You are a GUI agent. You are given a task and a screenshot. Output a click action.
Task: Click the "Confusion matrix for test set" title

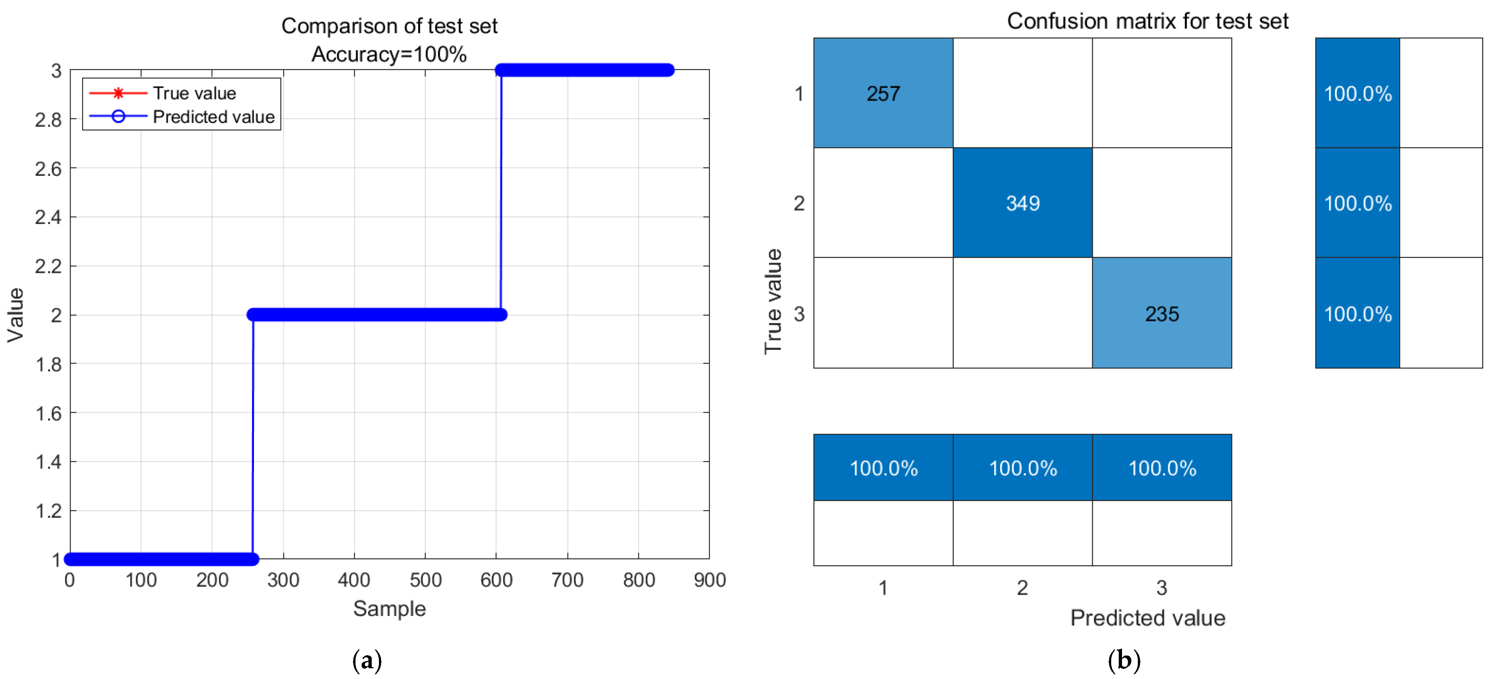[1147, 22]
